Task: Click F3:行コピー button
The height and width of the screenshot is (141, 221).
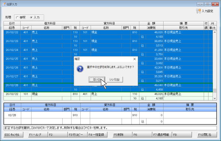Action: tap(77, 135)
